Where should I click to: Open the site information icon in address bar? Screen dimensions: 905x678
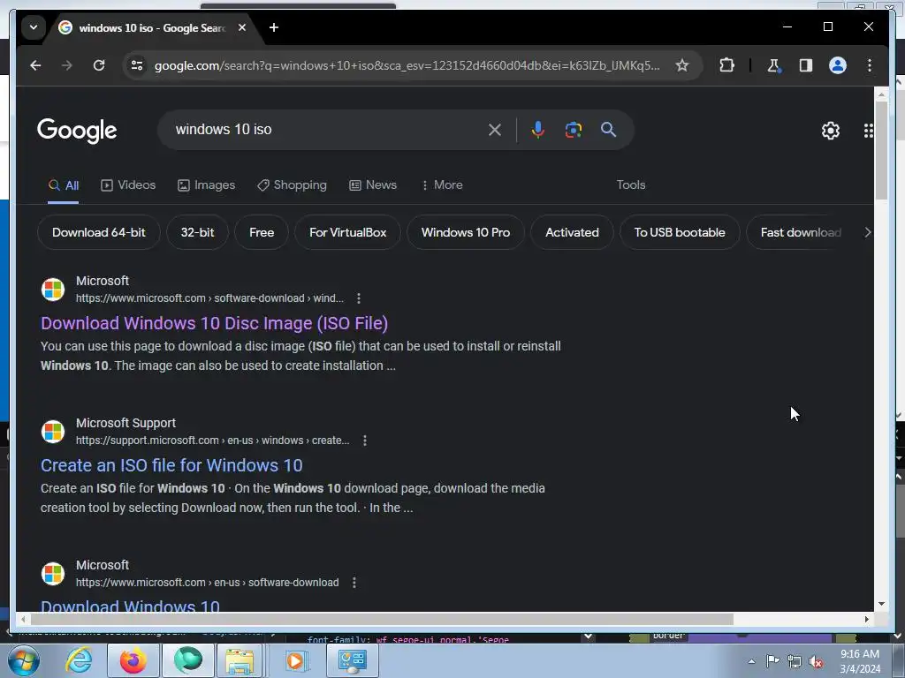(x=137, y=65)
